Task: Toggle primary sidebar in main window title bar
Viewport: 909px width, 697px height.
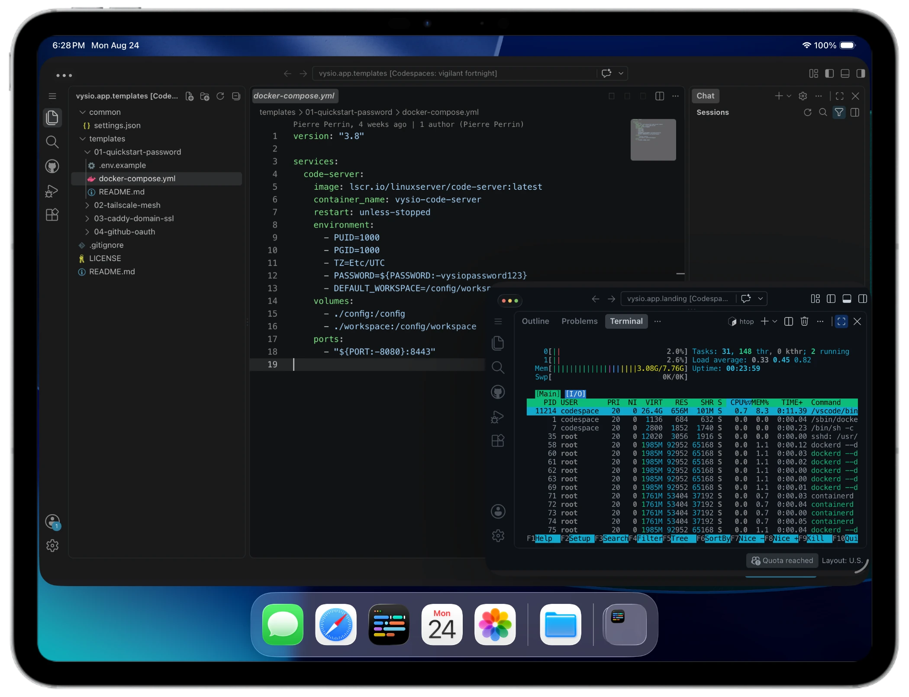Action: [829, 74]
